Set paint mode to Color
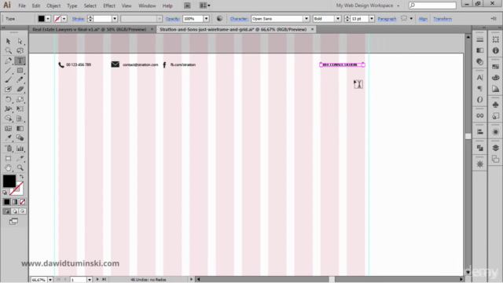This screenshot has height=283, width=503. click(x=7, y=202)
